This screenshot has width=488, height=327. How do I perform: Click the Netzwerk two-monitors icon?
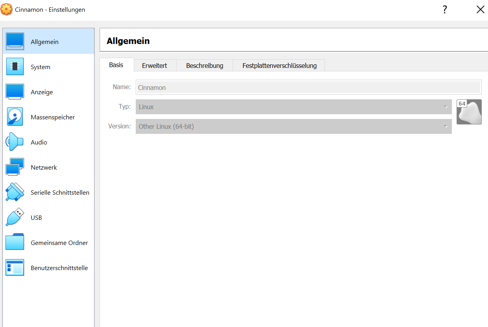15,167
